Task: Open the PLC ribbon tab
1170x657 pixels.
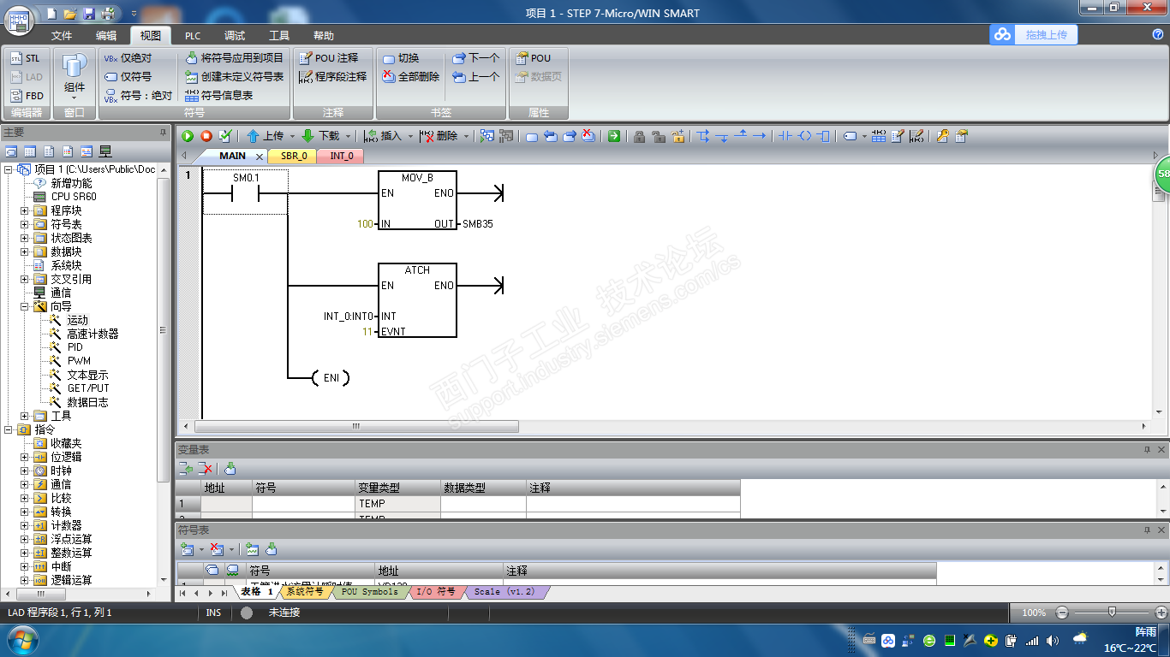Action: point(193,35)
